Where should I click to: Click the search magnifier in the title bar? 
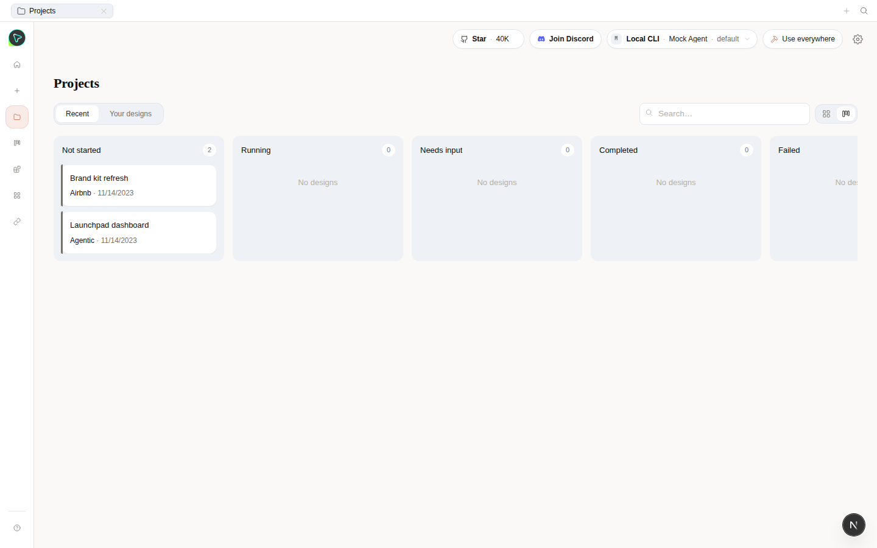tap(864, 11)
